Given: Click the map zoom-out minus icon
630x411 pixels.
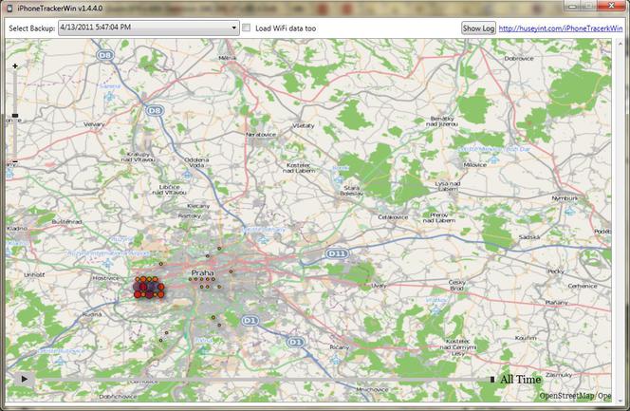Looking at the screenshot, I should point(15,161).
